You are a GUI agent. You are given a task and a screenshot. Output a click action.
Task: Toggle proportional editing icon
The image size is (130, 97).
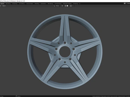coord(71,6)
